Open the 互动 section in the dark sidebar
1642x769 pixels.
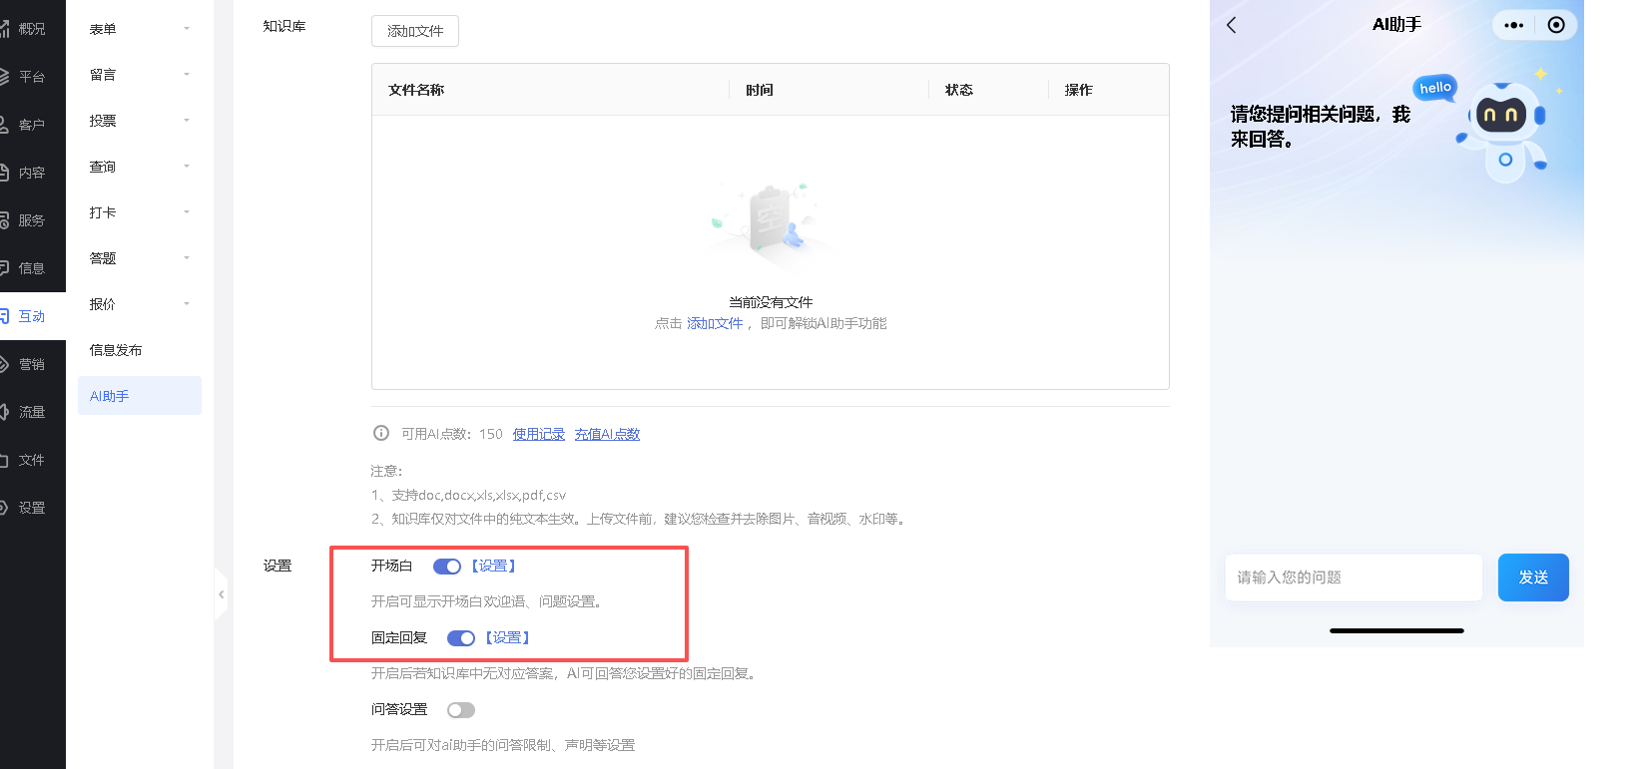pos(31,316)
